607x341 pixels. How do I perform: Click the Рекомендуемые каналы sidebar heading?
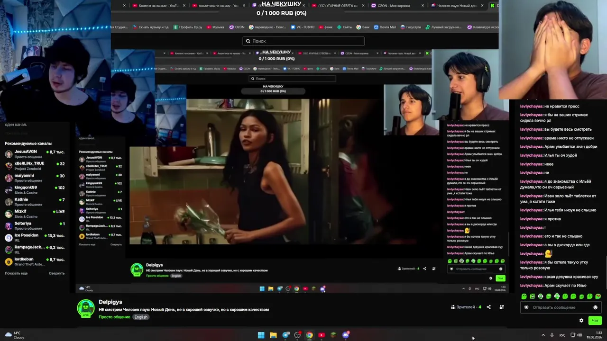pyautogui.click(x=28, y=144)
